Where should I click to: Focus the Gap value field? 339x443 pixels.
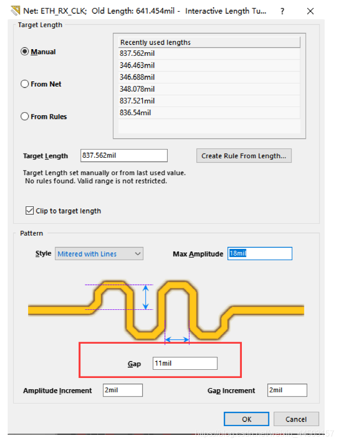click(x=185, y=363)
